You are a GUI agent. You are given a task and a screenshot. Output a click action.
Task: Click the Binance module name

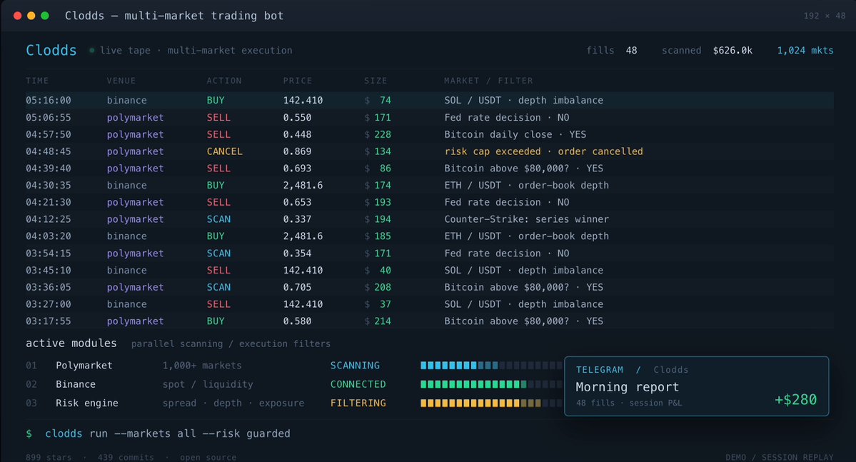76,384
